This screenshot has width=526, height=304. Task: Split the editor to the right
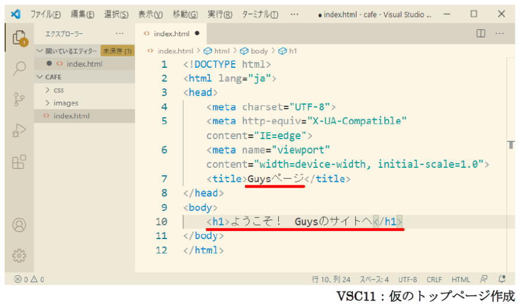point(481,33)
